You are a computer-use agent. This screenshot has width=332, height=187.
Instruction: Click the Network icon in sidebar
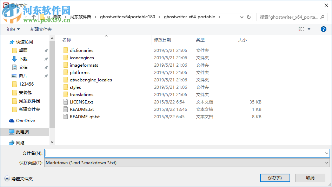[12, 143]
